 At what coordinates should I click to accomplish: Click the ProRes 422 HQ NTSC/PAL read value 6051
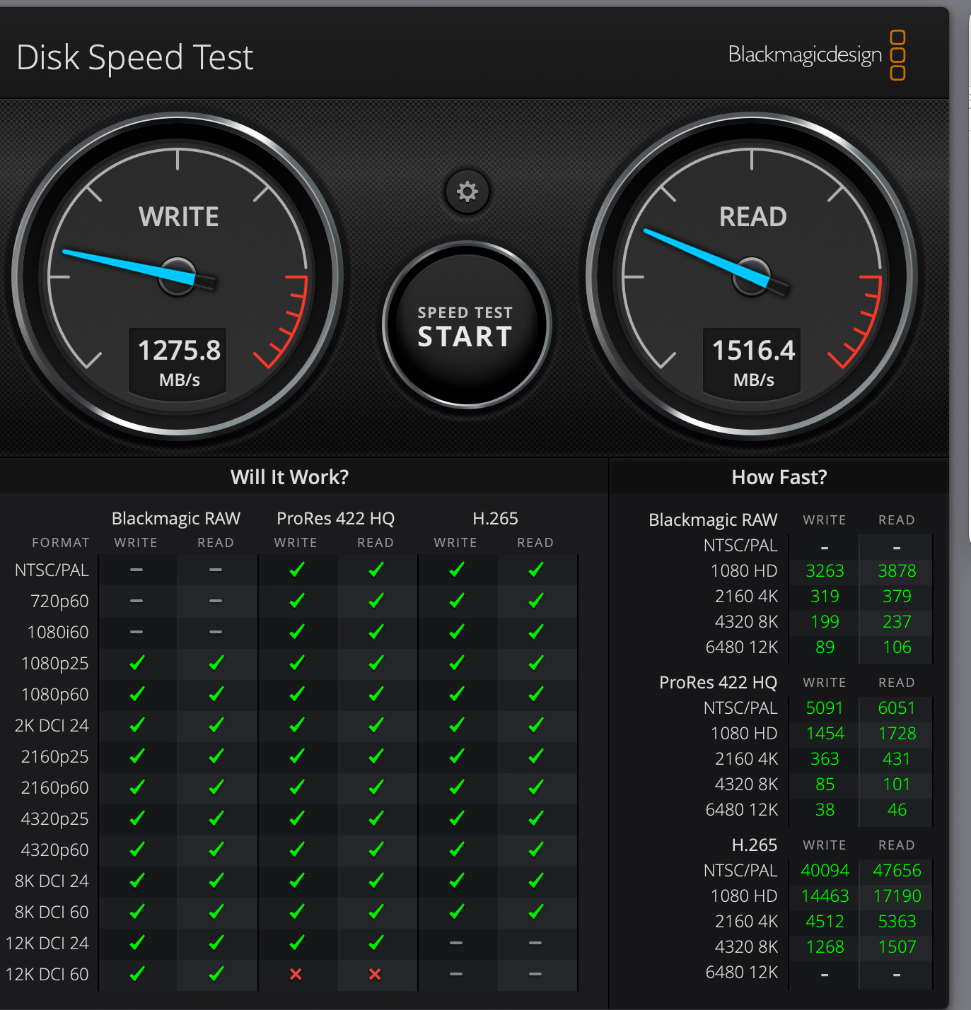(896, 708)
